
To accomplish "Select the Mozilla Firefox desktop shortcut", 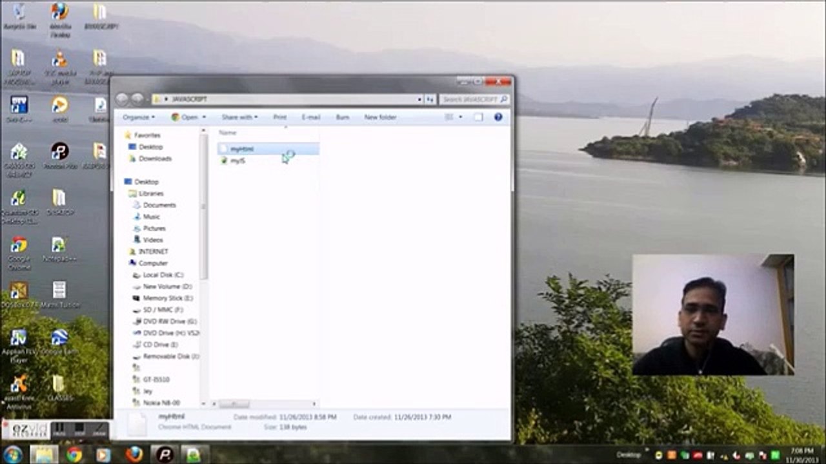I will (x=60, y=19).
